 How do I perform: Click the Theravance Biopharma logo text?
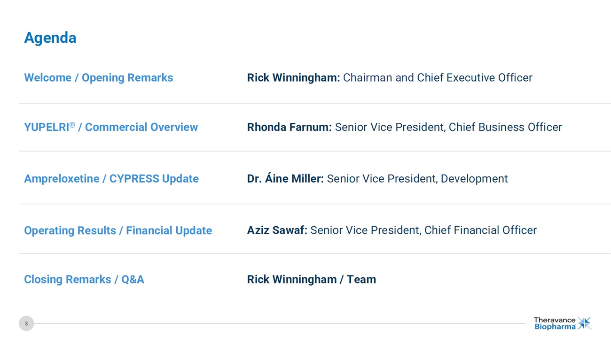pos(555,323)
